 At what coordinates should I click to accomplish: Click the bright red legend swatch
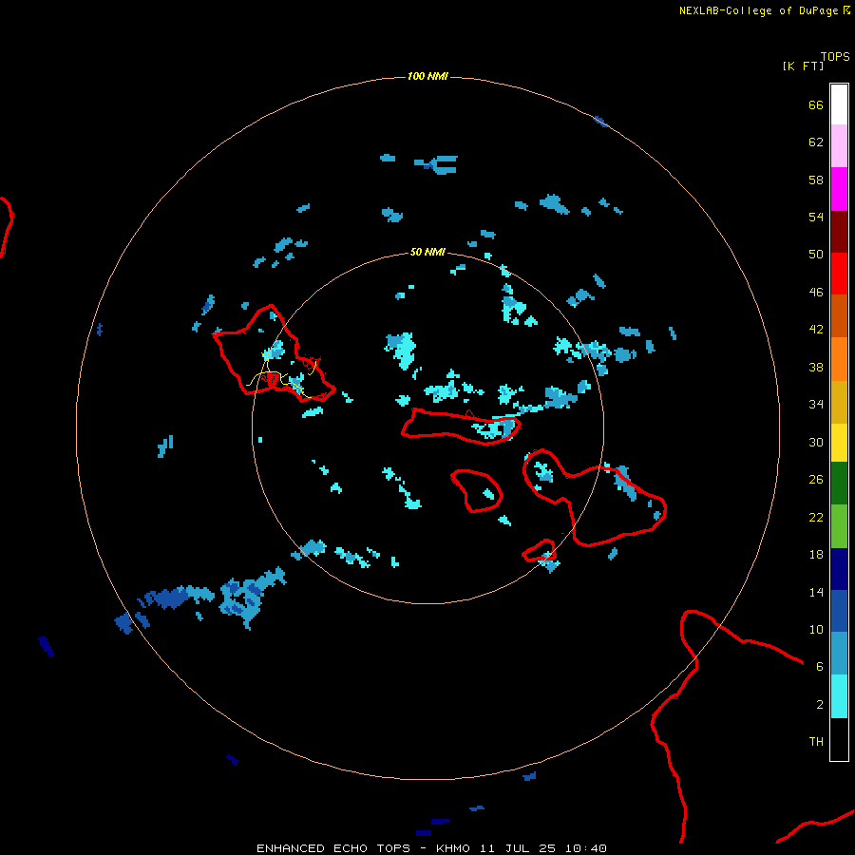pyautogui.click(x=839, y=274)
